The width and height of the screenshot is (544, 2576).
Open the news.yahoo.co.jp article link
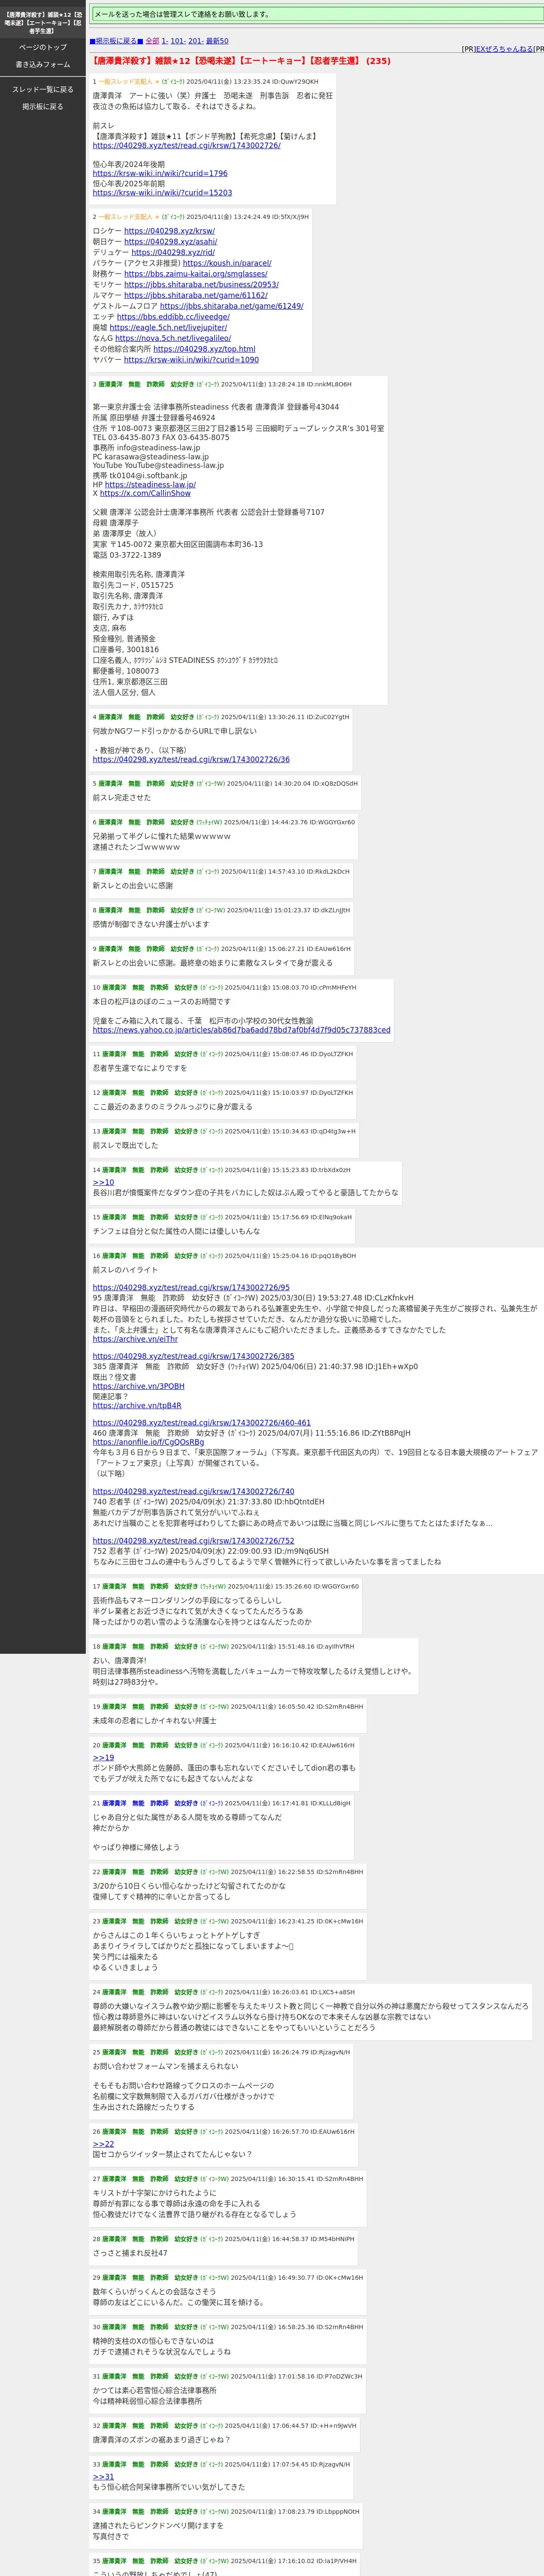241,1030
